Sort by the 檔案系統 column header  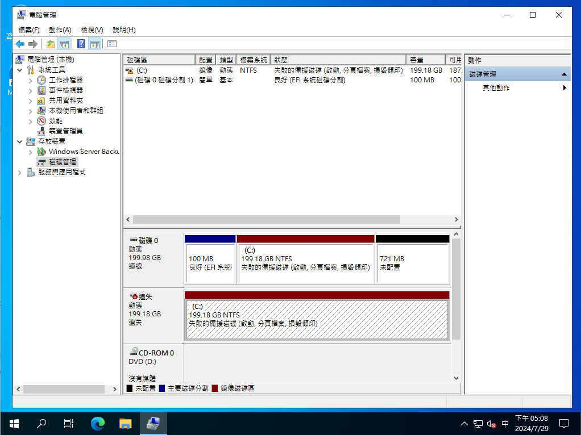point(253,60)
